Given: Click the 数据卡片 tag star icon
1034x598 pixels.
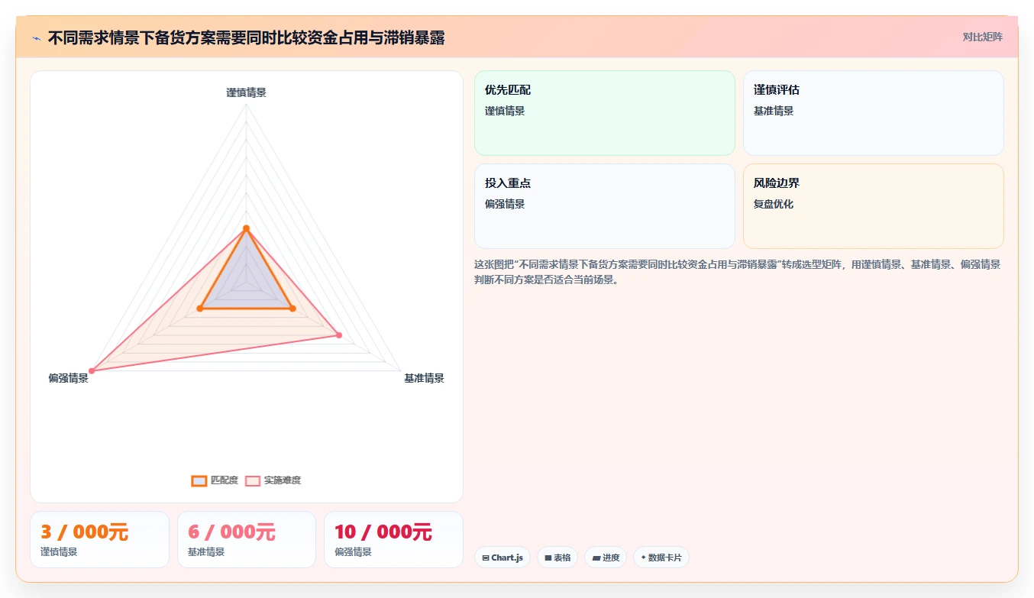Looking at the screenshot, I should (644, 558).
